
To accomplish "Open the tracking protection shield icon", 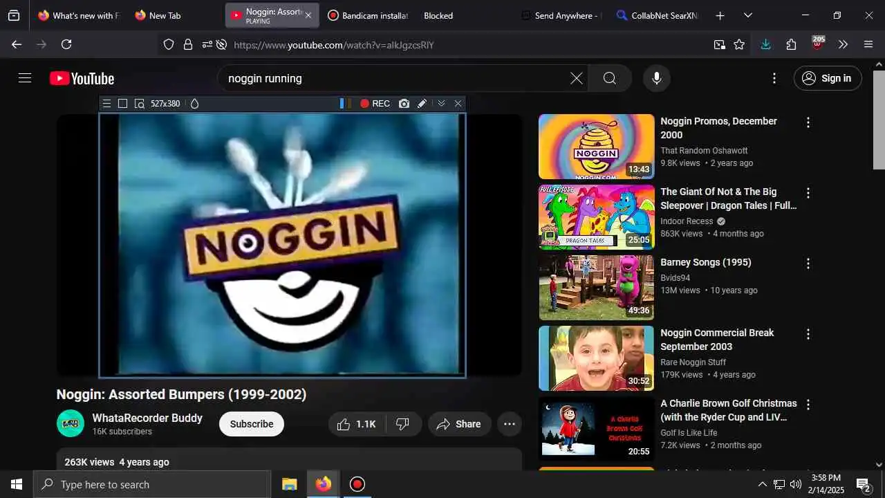I will click(169, 45).
